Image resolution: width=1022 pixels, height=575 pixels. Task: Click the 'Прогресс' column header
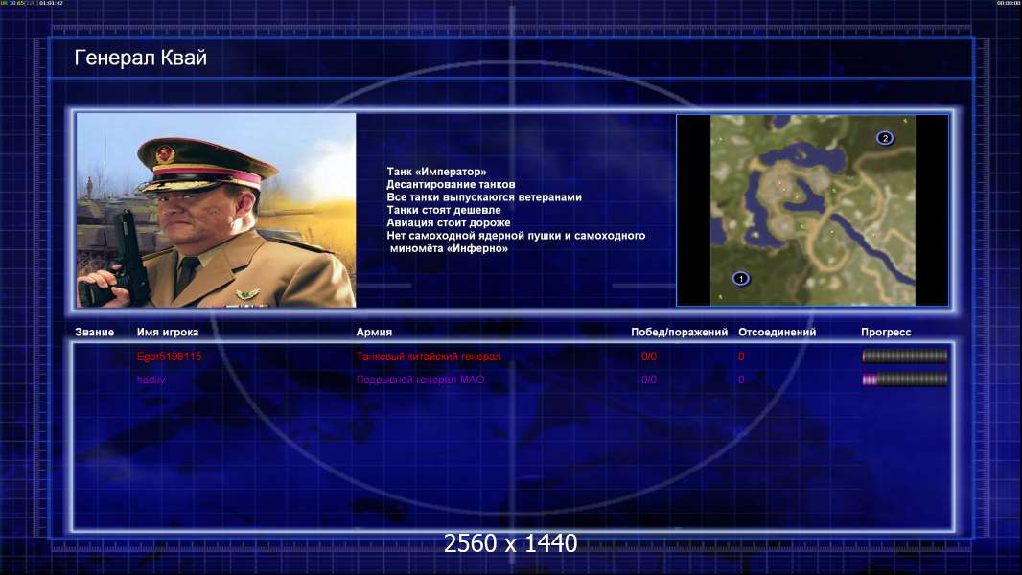pyautogui.click(x=886, y=333)
